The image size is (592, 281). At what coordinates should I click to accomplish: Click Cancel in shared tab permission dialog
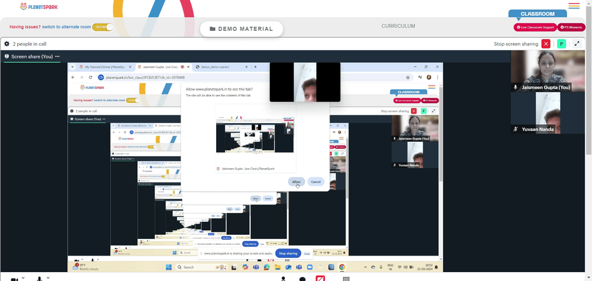click(x=316, y=182)
